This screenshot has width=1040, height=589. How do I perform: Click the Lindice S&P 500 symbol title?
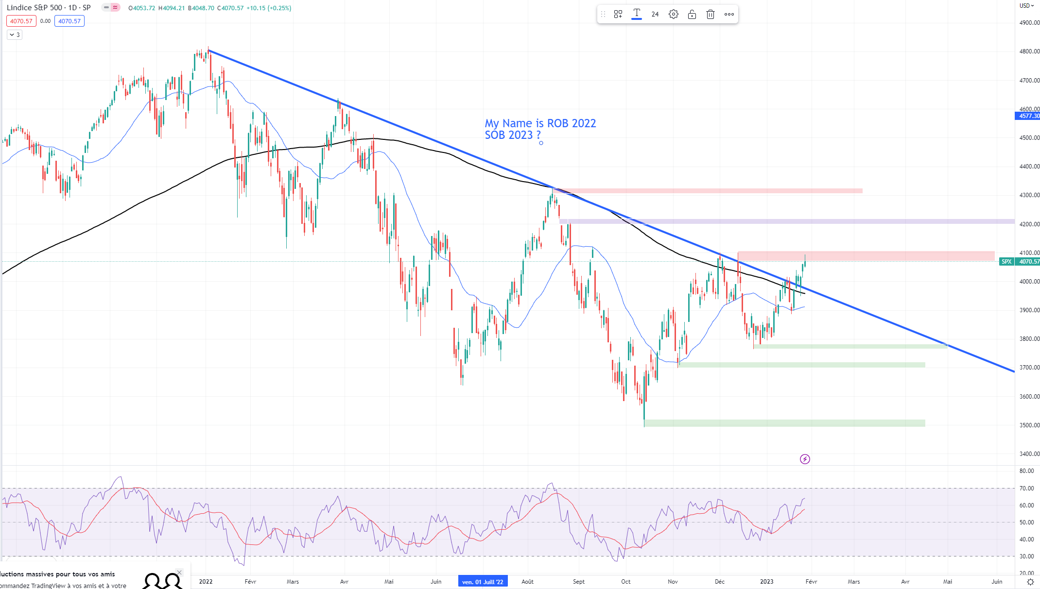(x=49, y=8)
